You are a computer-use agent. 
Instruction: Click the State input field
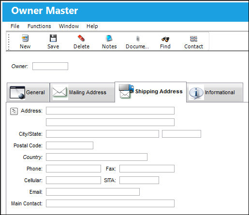[181, 134]
